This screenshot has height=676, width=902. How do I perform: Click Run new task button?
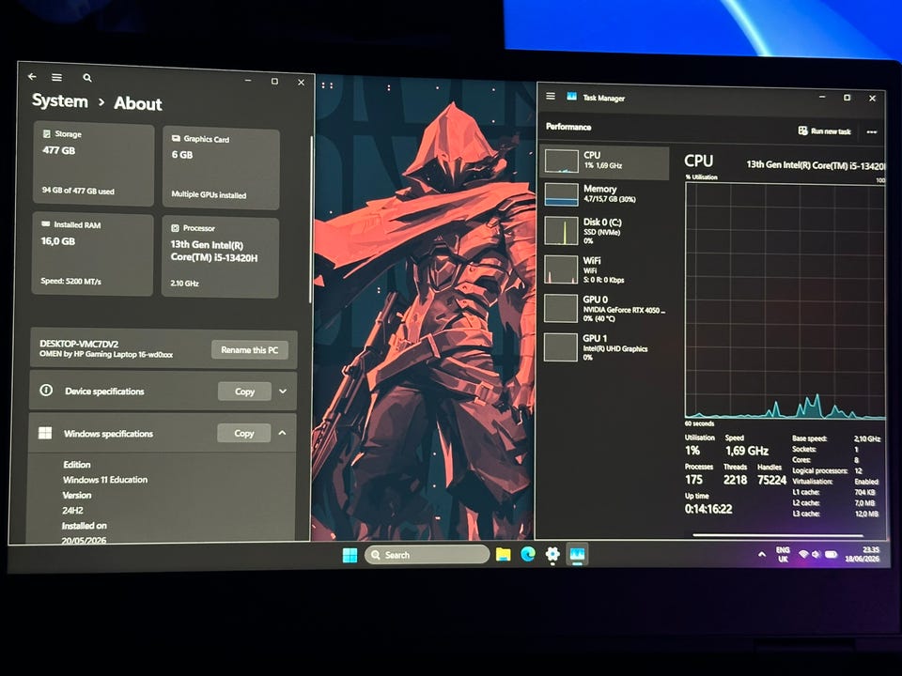coord(824,131)
